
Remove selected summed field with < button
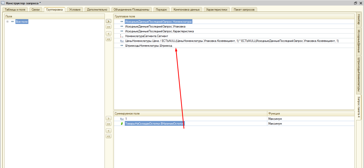[109, 131]
